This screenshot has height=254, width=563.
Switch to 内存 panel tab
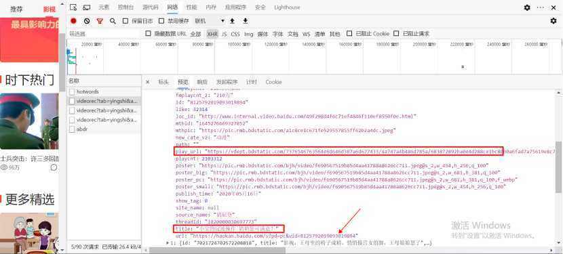pyautogui.click(x=211, y=7)
